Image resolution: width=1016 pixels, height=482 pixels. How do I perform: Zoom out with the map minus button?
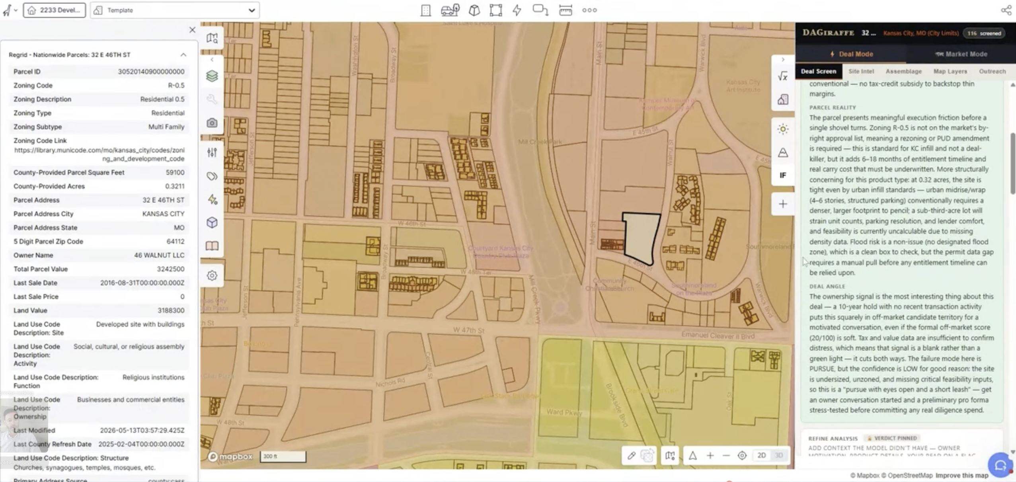click(726, 456)
